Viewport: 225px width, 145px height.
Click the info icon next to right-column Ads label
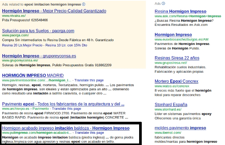pyautogui.click(x=163, y=3)
